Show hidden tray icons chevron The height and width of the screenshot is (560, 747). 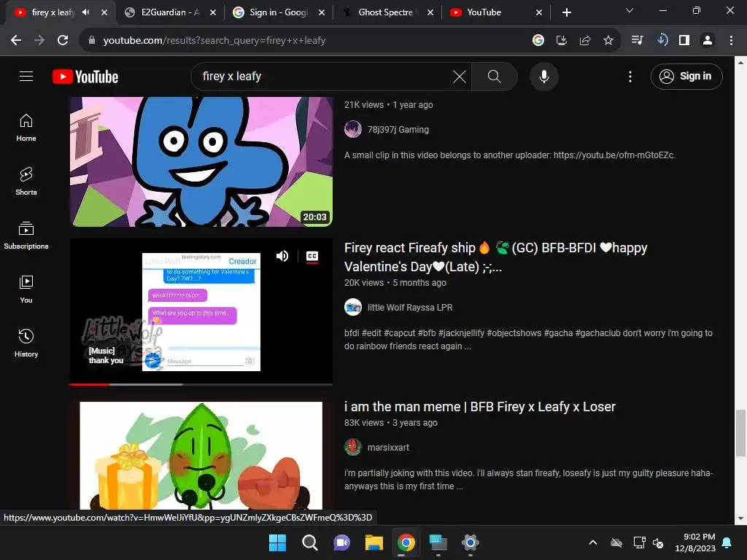coord(593,542)
